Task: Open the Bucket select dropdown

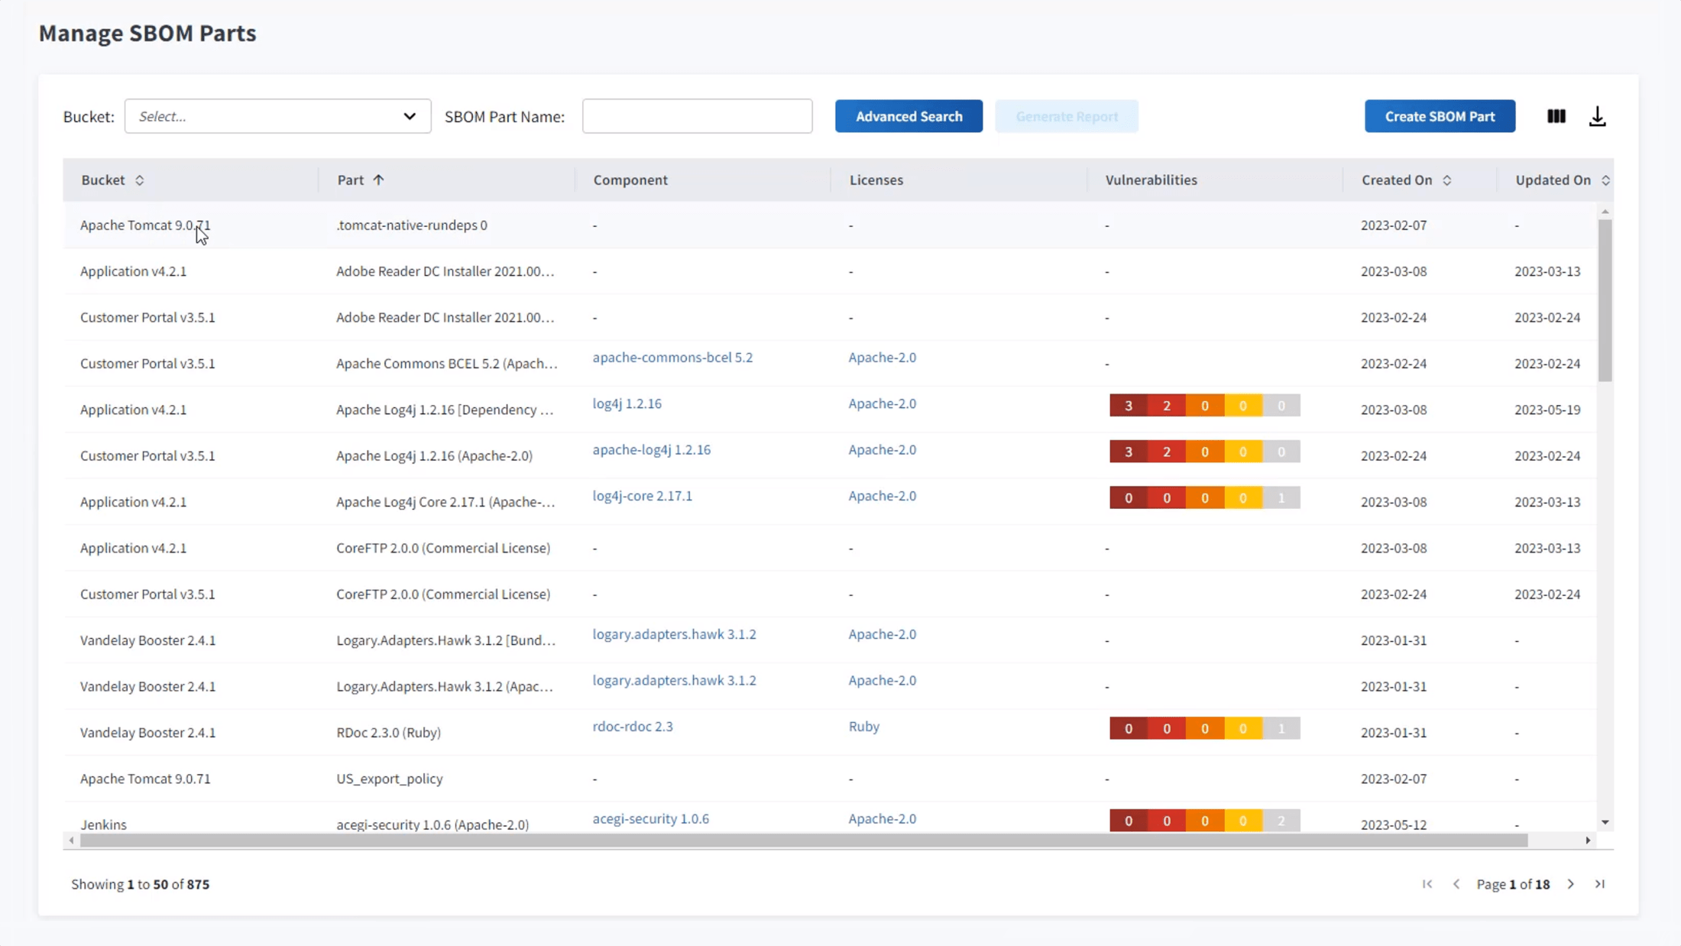Action: pos(277,116)
